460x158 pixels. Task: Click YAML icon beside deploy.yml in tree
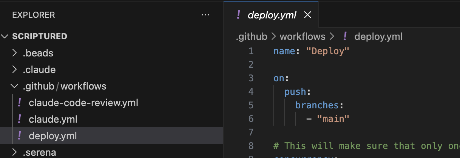[20, 135]
